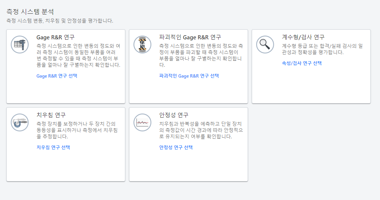This screenshot has width=380, height=200.
Task: Click the micrometer icon for 치우침 연구
Action: pyautogui.click(x=20, y=122)
